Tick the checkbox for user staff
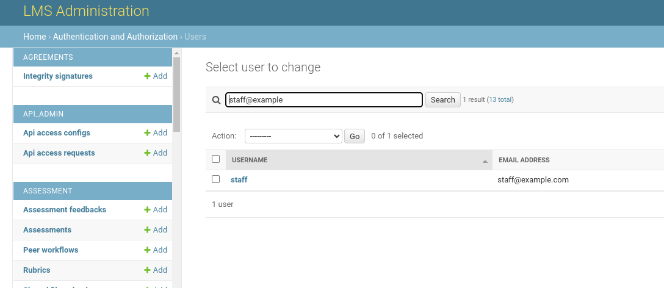This screenshot has width=664, height=288. click(x=215, y=179)
